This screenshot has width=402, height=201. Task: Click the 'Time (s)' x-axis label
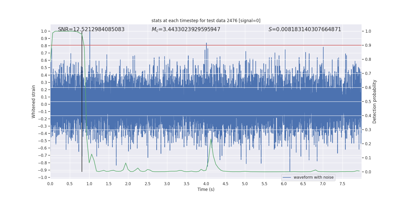206,189
